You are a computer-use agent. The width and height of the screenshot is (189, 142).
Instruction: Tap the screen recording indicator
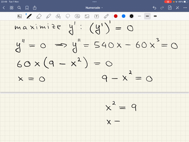click(168, 2)
